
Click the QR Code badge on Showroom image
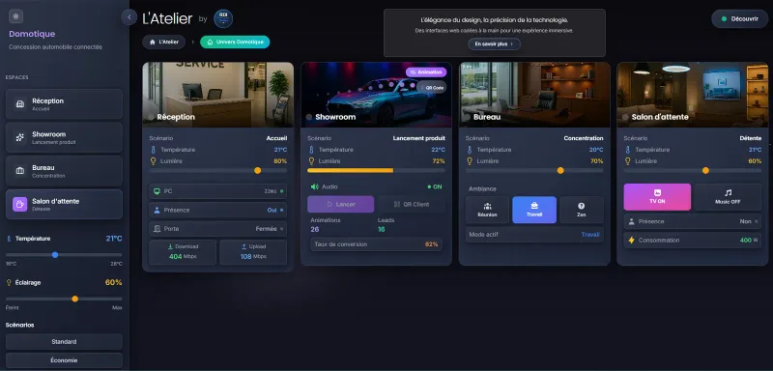(x=431, y=87)
